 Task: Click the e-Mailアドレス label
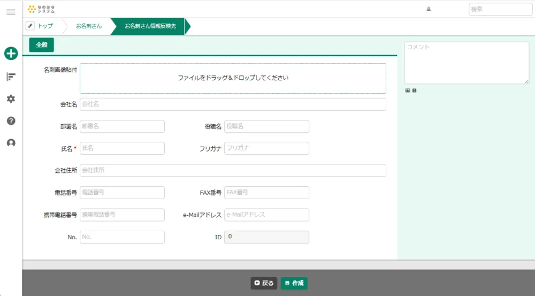[x=202, y=215]
